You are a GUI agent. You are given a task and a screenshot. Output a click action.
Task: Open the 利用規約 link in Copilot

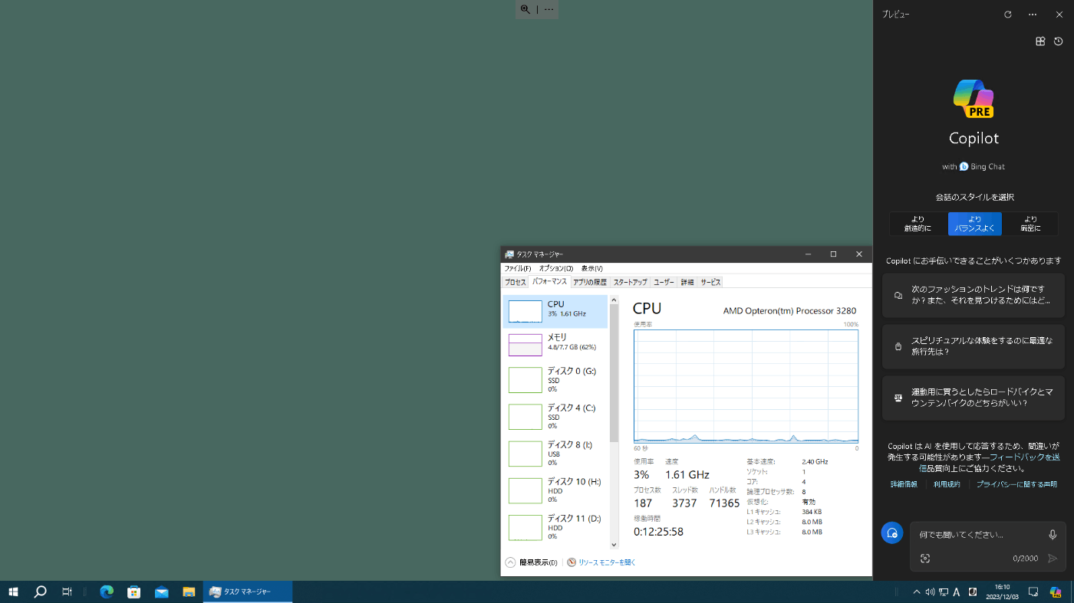(x=947, y=484)
